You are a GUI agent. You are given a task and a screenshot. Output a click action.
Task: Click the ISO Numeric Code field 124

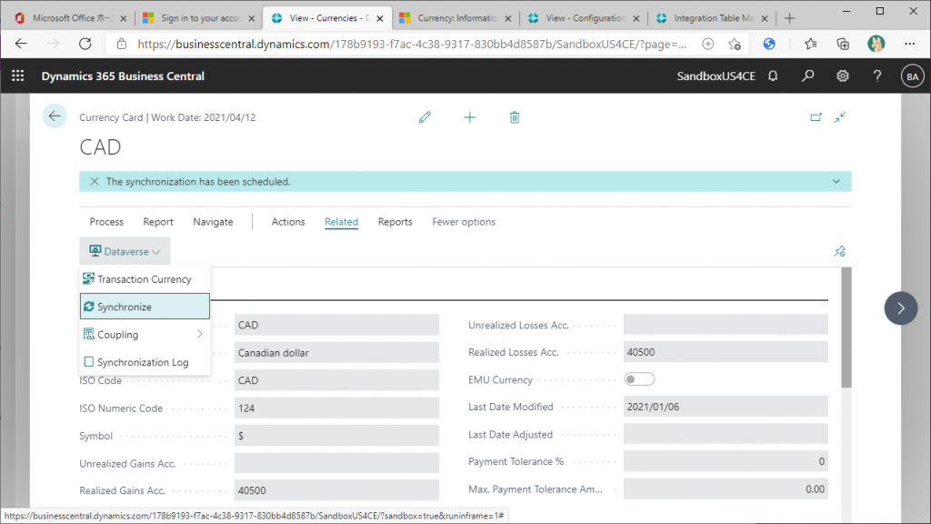tap(336, 408)
